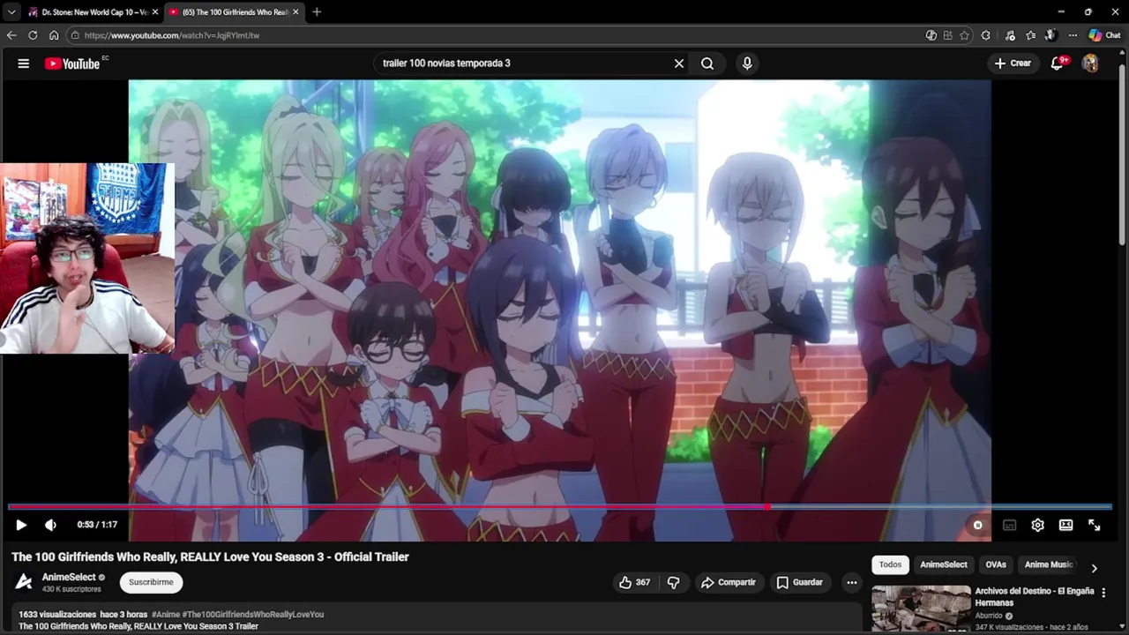Image resolution: width=1129 pixels, height=635 pixels.
Task: Open the favorites list in browser toolbar
Action: (1030, 35)
